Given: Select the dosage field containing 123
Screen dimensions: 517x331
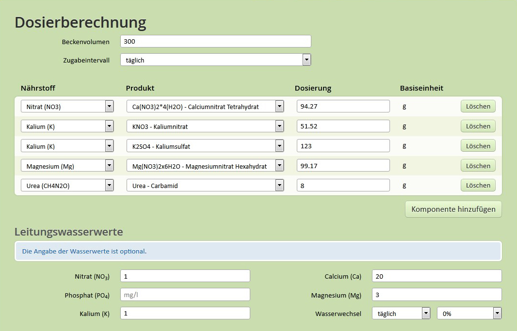Looking at the screenshot, I should pyautogui.click(x=343, y=146).
